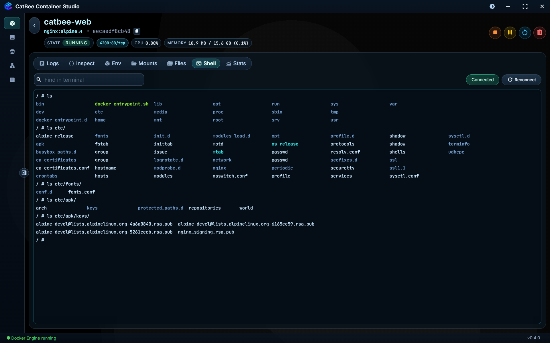Click the MEMORY usage indicator
Viewport: 550px width, 343px height.
pyautogui.click(x=208, y=43)
